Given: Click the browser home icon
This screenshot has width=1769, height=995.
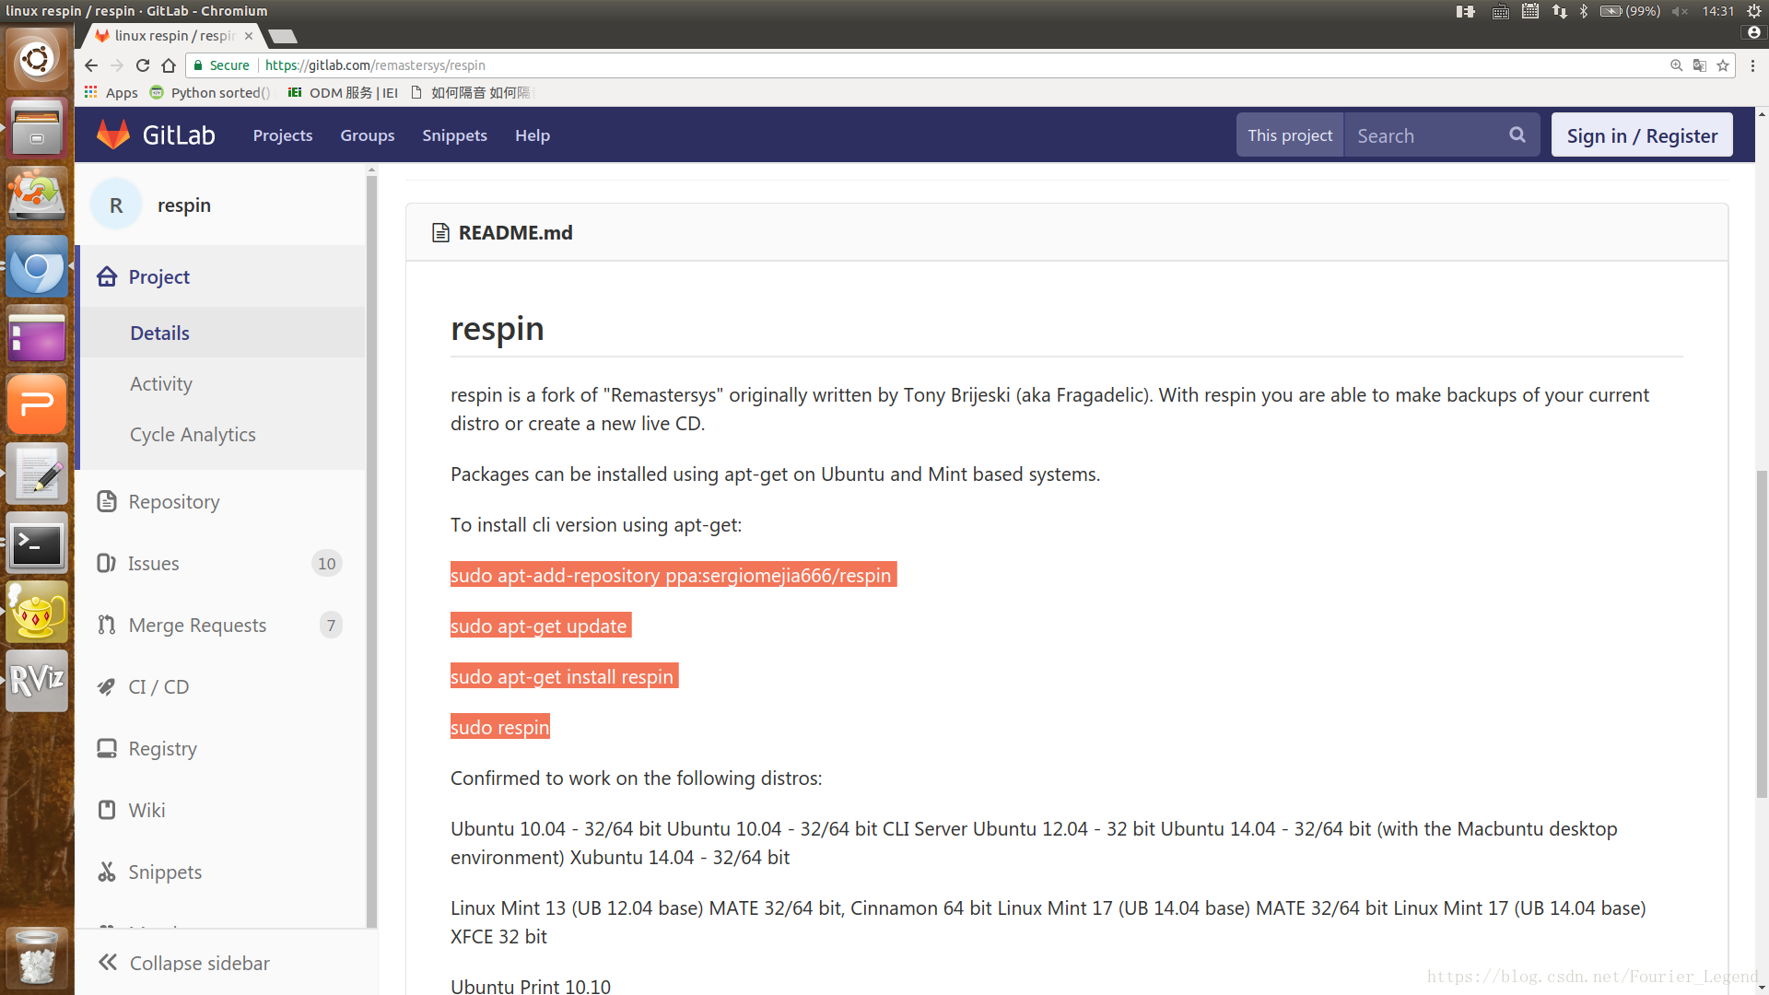Looking at the screenshot, I should point(169,65).
